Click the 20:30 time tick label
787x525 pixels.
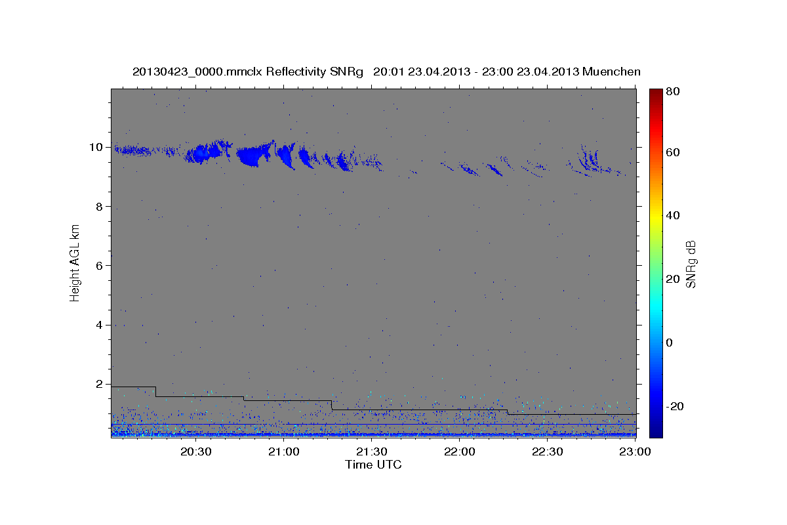coord(195,451)
